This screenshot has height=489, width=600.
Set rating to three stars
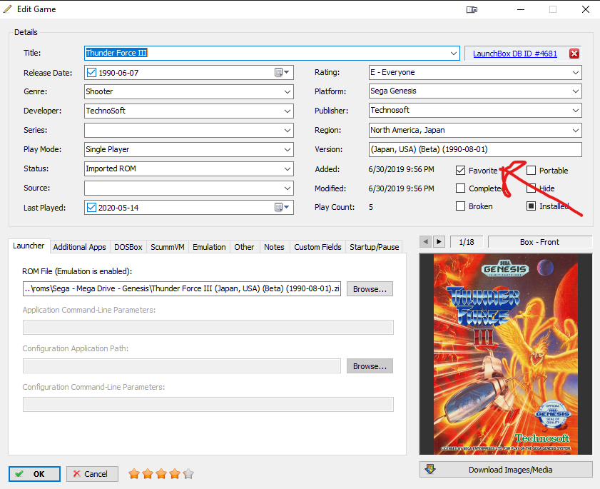161,474
